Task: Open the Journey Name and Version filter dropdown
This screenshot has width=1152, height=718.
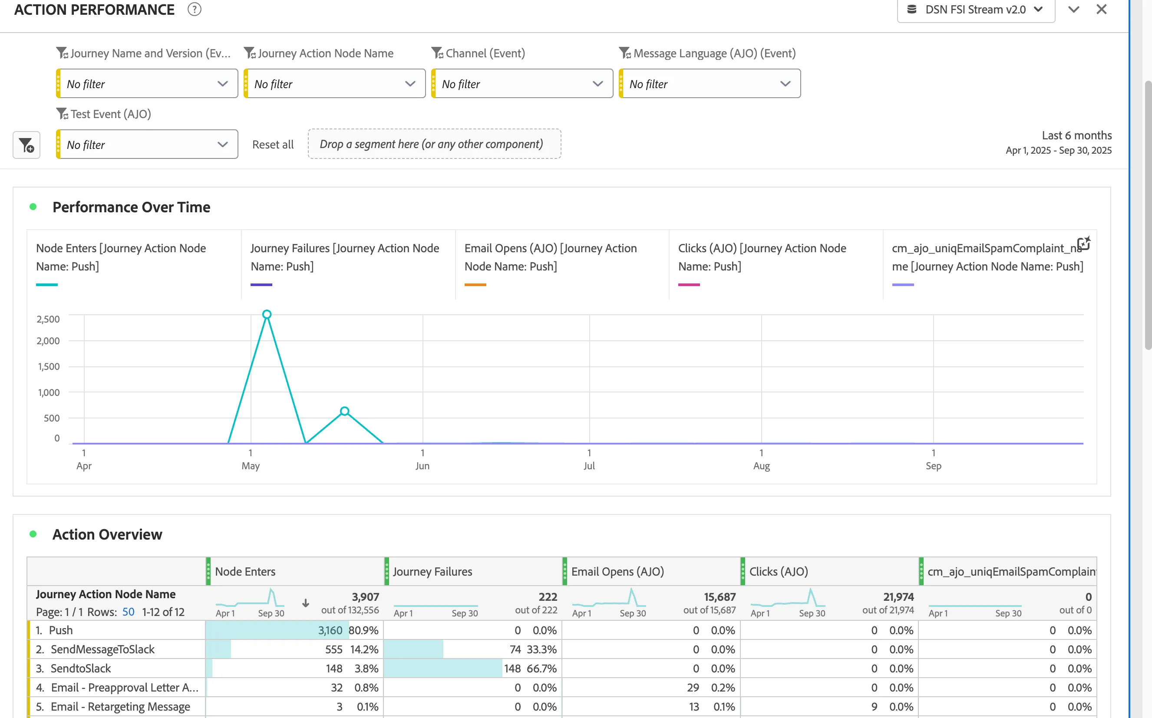Action: (147, 84)
